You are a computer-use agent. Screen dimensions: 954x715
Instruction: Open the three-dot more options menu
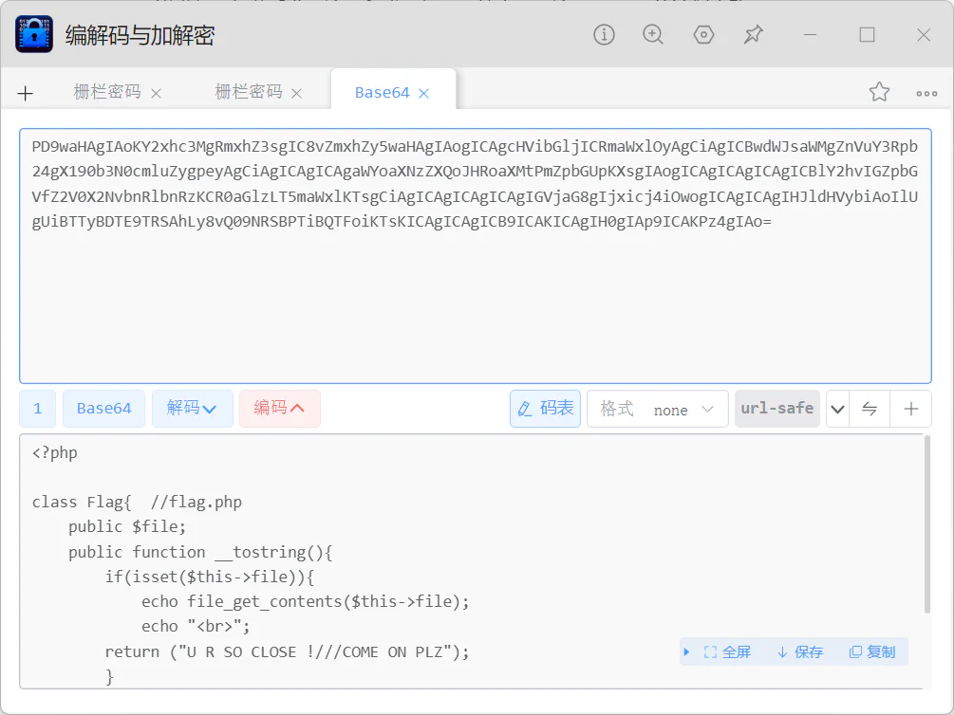coord(926,94)
